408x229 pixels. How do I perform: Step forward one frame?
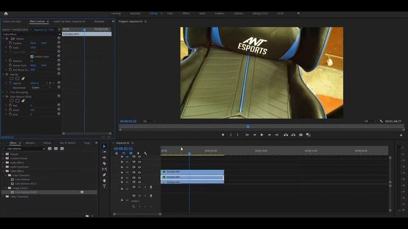(269, 135)
